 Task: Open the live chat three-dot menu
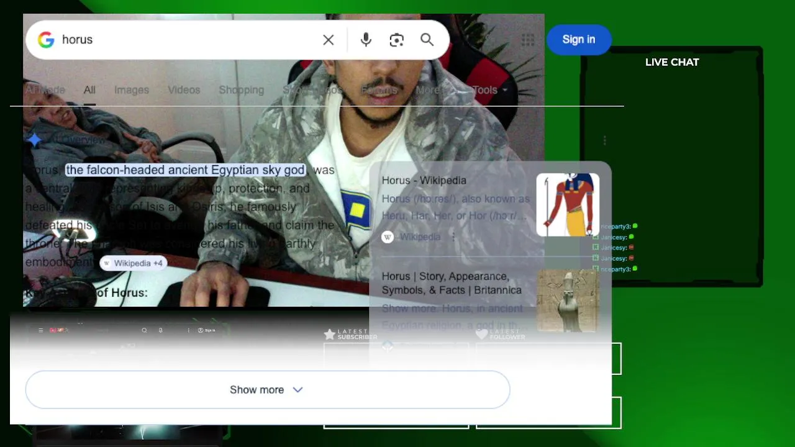click(x=604, y=141)
